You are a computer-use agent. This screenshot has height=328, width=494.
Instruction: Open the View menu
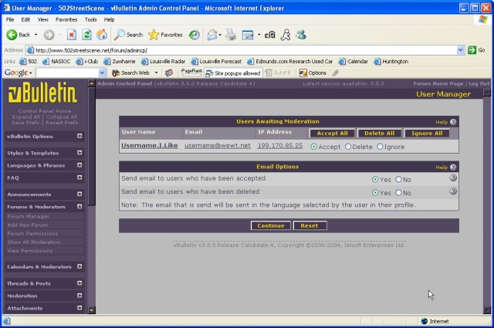click(x=43, y=19)
